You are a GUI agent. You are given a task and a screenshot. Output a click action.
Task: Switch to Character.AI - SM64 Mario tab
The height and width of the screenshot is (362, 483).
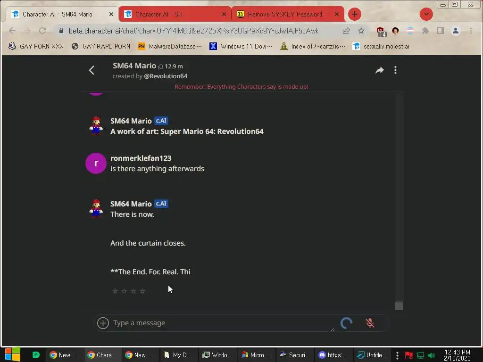[57, 14]
